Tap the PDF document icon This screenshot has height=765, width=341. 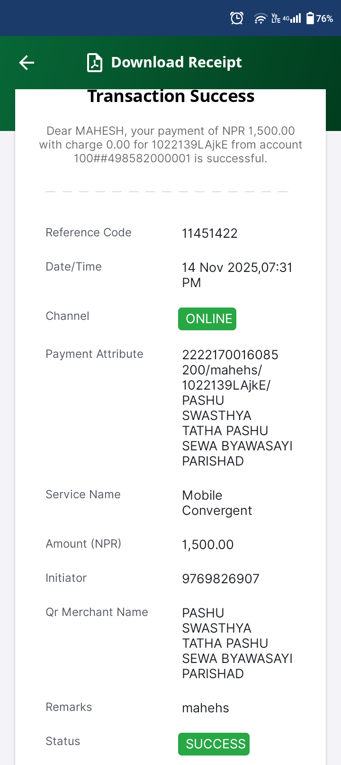pos(95,63)
